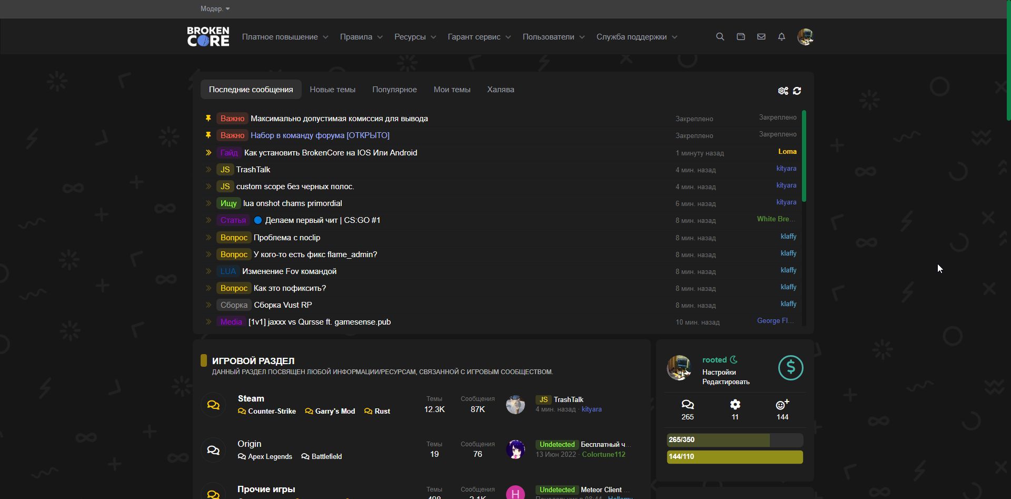Click the reactions smiley icon 144
The height and width of the screenshot is (499, 1011).
(782, 405)
